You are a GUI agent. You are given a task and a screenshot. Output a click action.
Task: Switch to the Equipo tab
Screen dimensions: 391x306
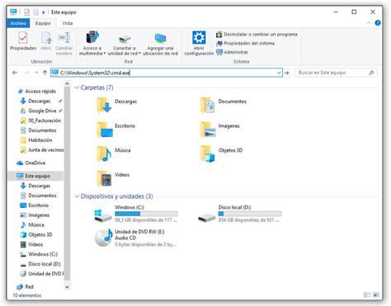(x=43, y=23)
